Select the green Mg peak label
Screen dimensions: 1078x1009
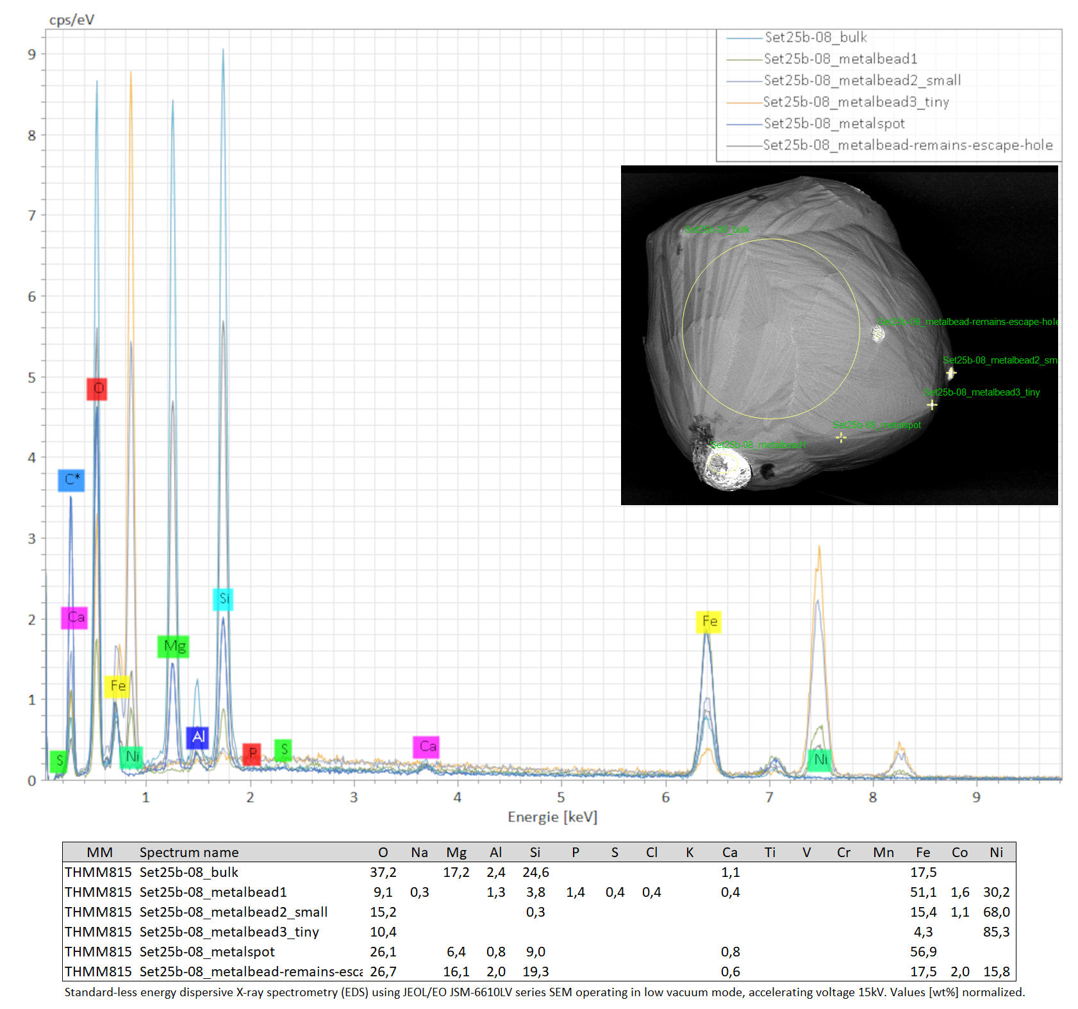pyautogui.click(x=173, y=646)
